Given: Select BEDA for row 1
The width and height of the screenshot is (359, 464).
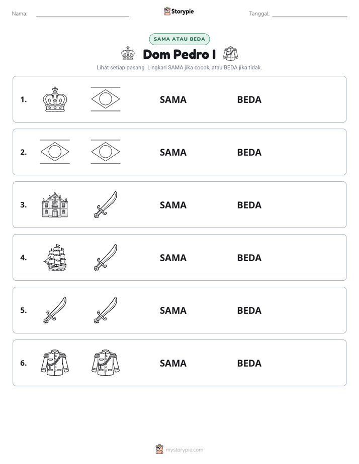Looking at the screenshot, I should click(249, 99).
